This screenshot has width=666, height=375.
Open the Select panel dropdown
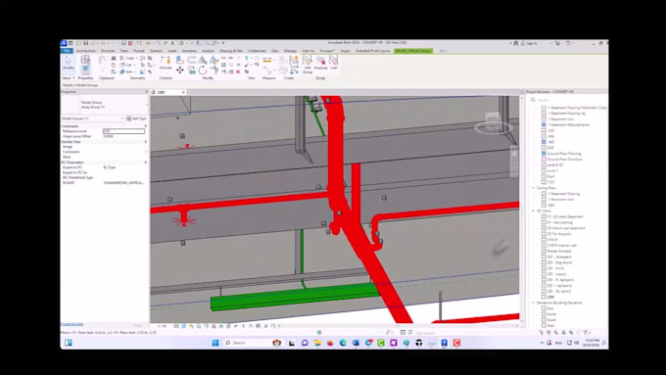point(69,78)
